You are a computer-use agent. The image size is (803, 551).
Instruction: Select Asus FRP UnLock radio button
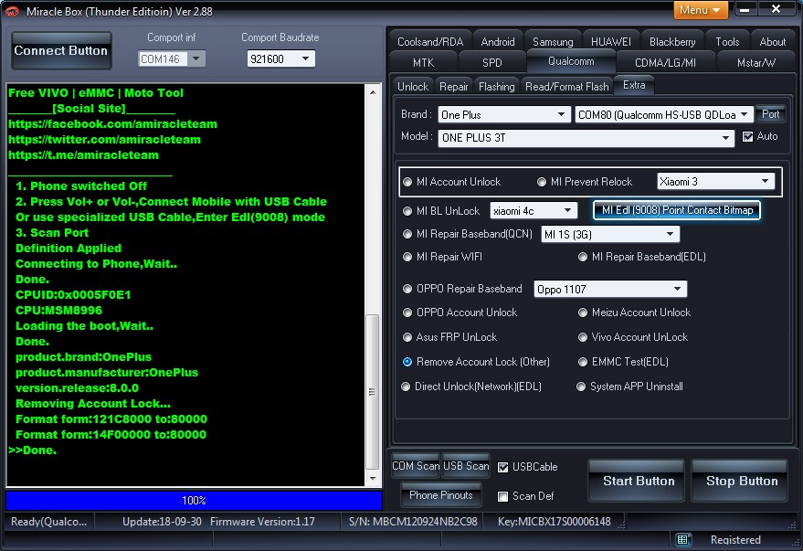tap(407, 337)
